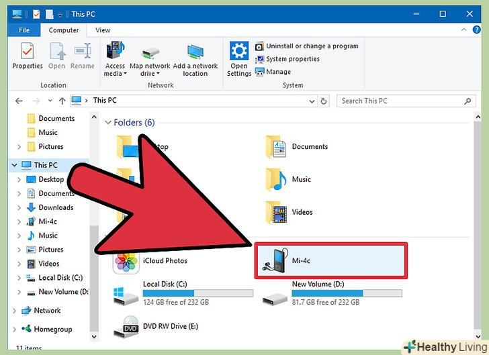Click Local Disk (C:) usage bar
Screen dimensions: 489x355
pyautogui.click(x=198, y=293)
